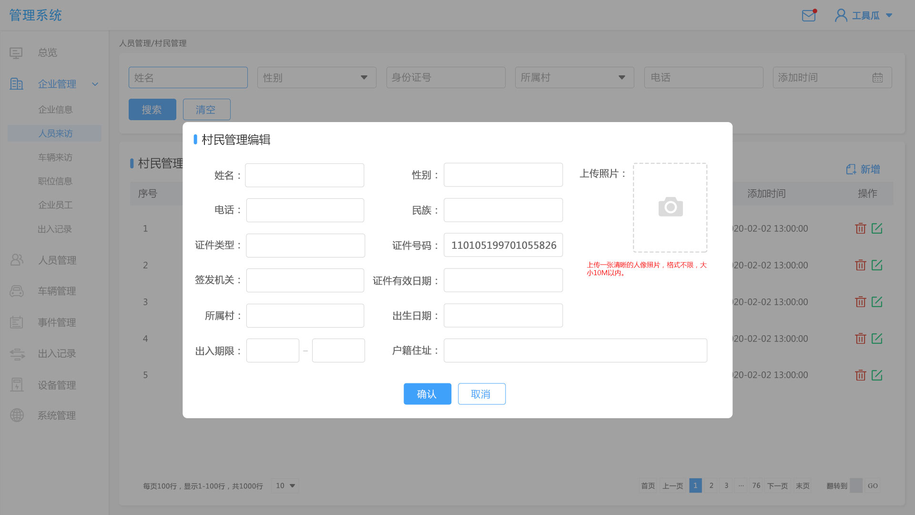Click the 性别 field in edit dialog
Screen dimensions: 915x515
503,175
